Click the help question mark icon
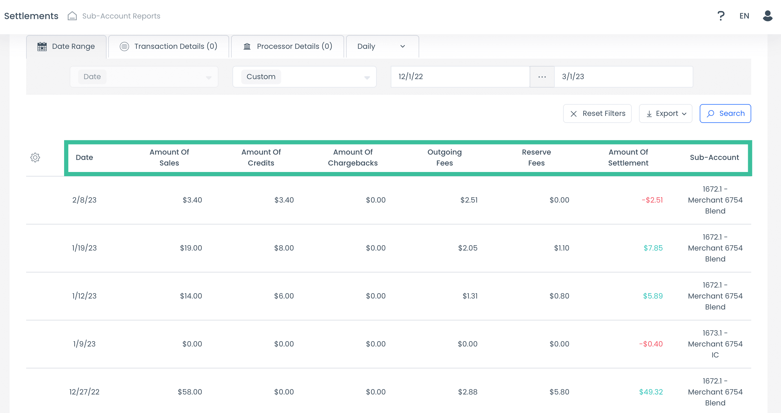The height and width of the screenshot is (413, 781). pyautogui.click(x=721, y=16)
